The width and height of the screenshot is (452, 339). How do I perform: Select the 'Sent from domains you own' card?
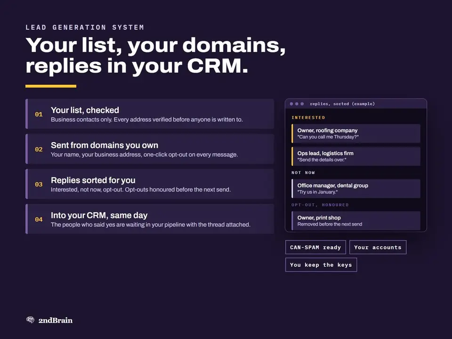pyautogui.click(x=150, y=149)
